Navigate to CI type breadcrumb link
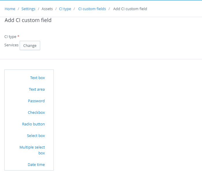This screenshot has width=202, height=172. (x=65, y=9)
